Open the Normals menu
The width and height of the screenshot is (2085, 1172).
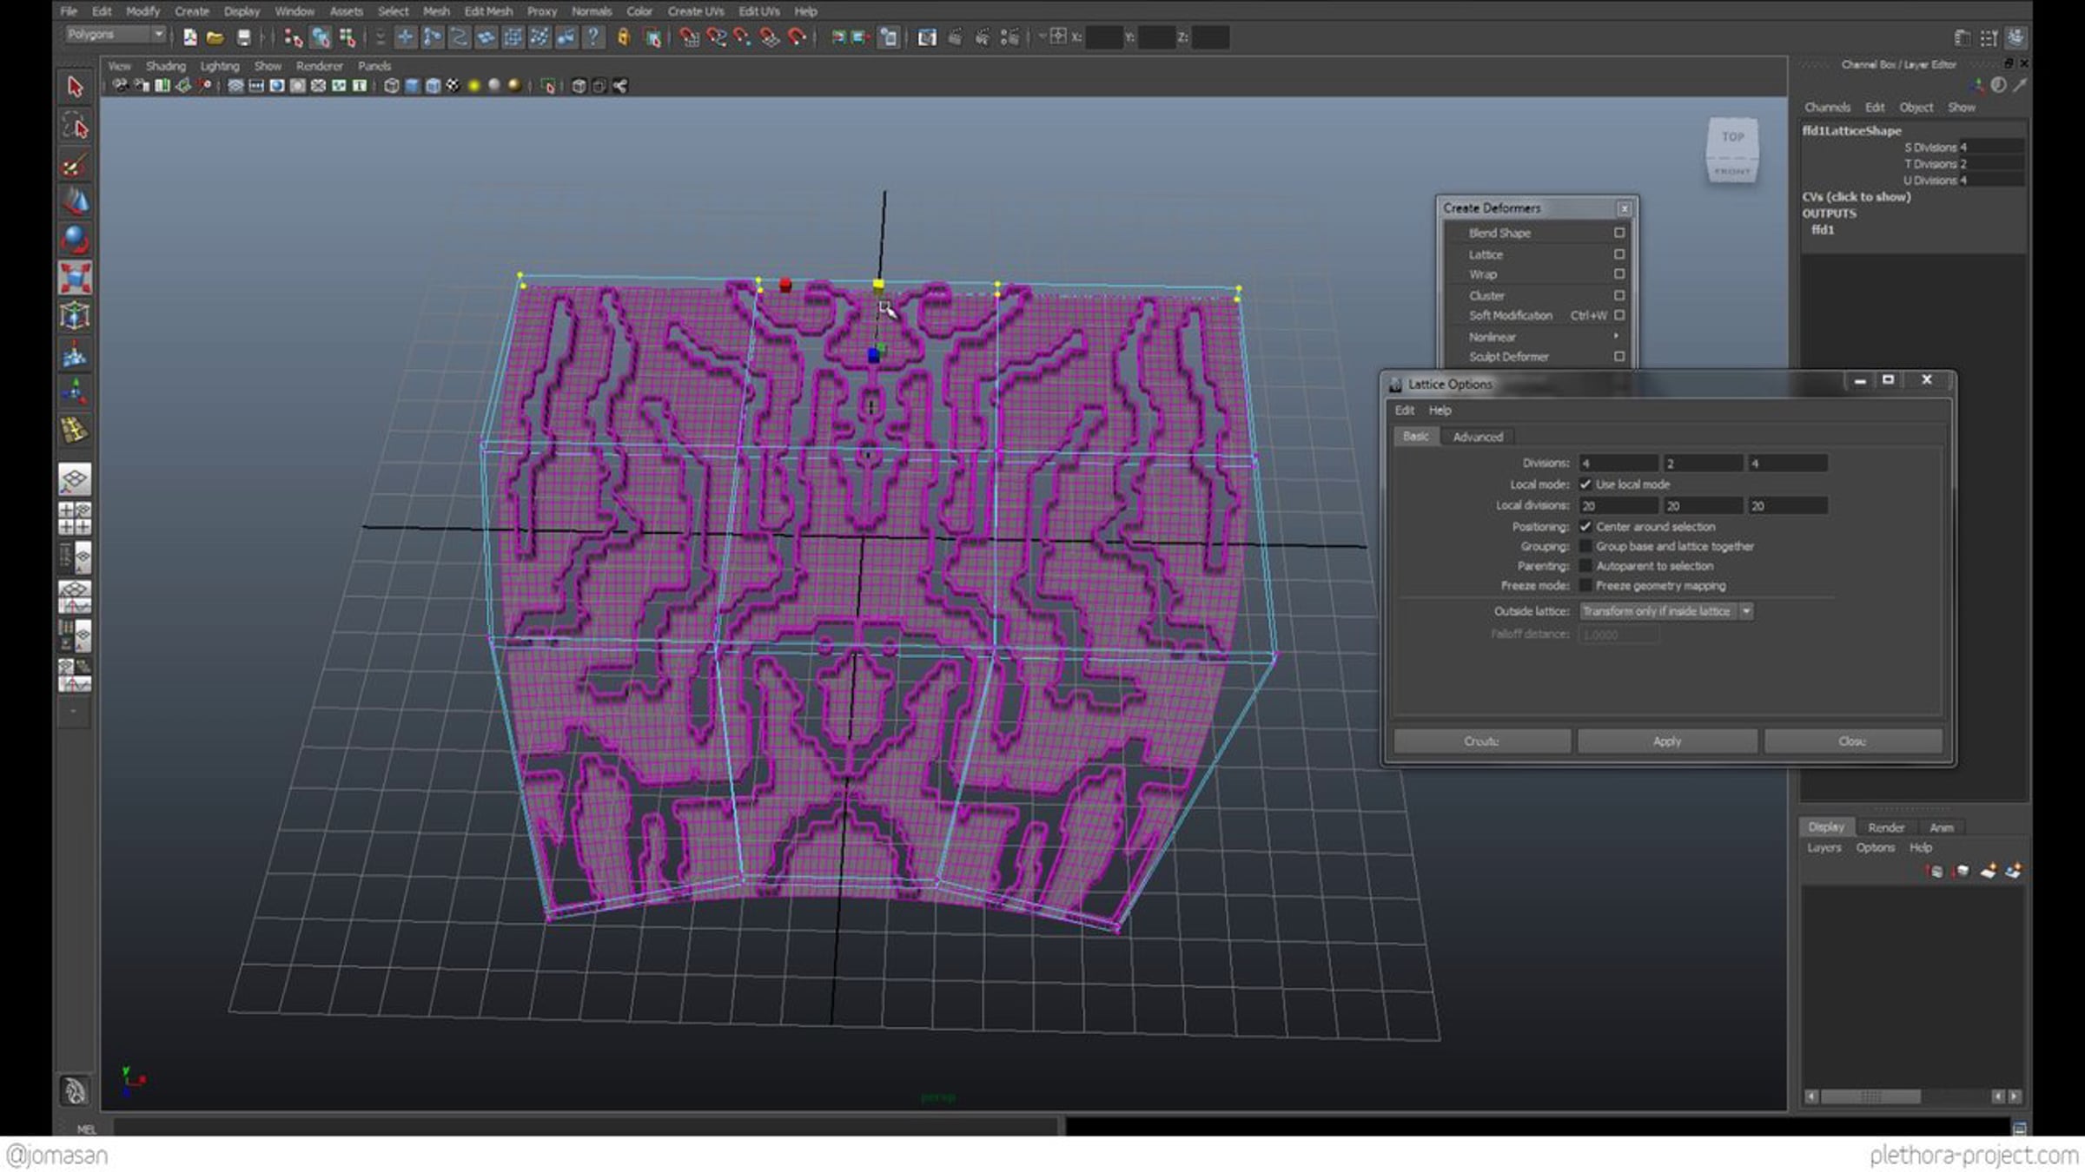592,11
